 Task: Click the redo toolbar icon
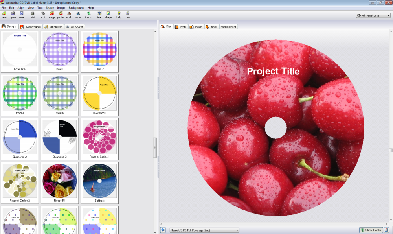tap(78, 15)
